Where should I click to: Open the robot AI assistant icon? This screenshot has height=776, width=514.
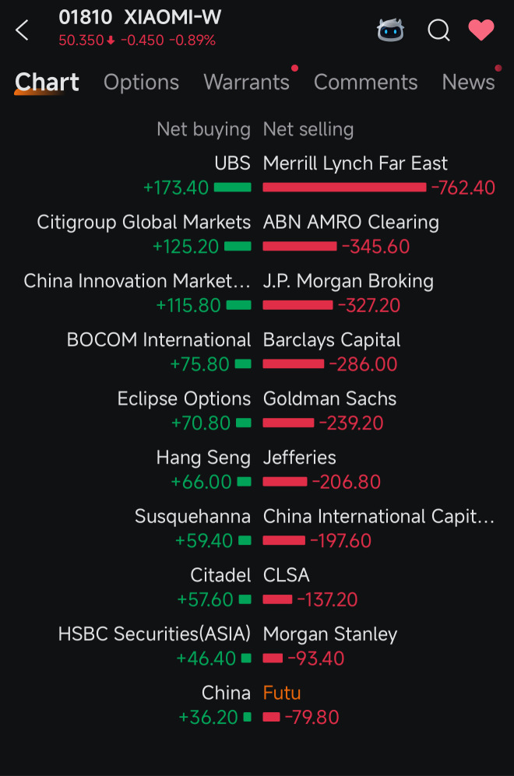(390, 30)
